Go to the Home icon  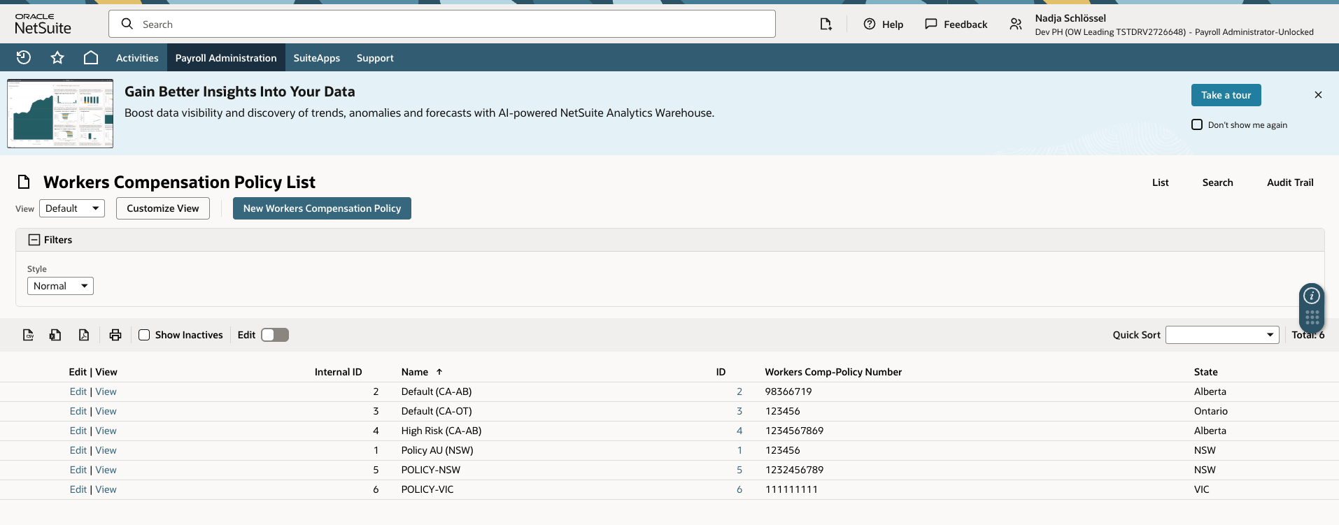click(91, 57)
